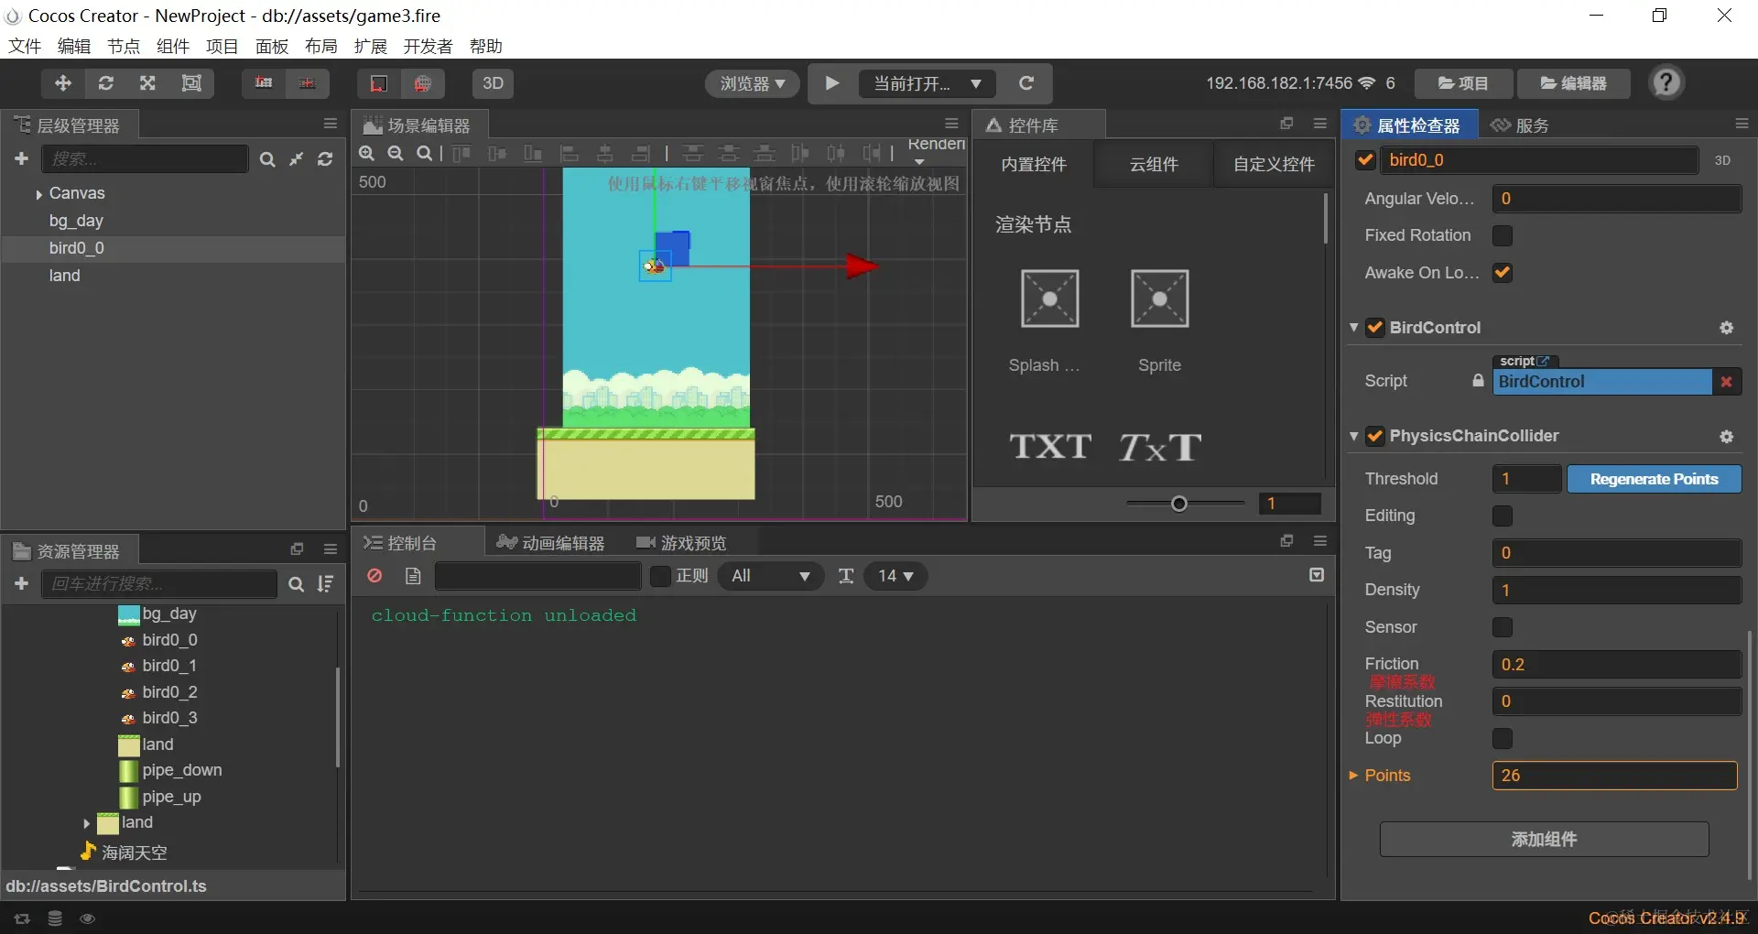Enable the Loop checkbox
Image resolution: width=1758 pixels, height=934 pixels.
pyautogui.click(x=1503, y=738)
